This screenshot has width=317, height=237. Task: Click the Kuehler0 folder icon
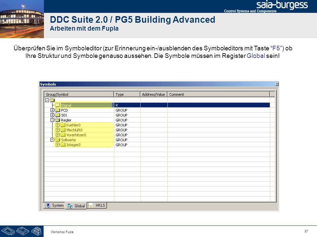click(x=63, y=125)
